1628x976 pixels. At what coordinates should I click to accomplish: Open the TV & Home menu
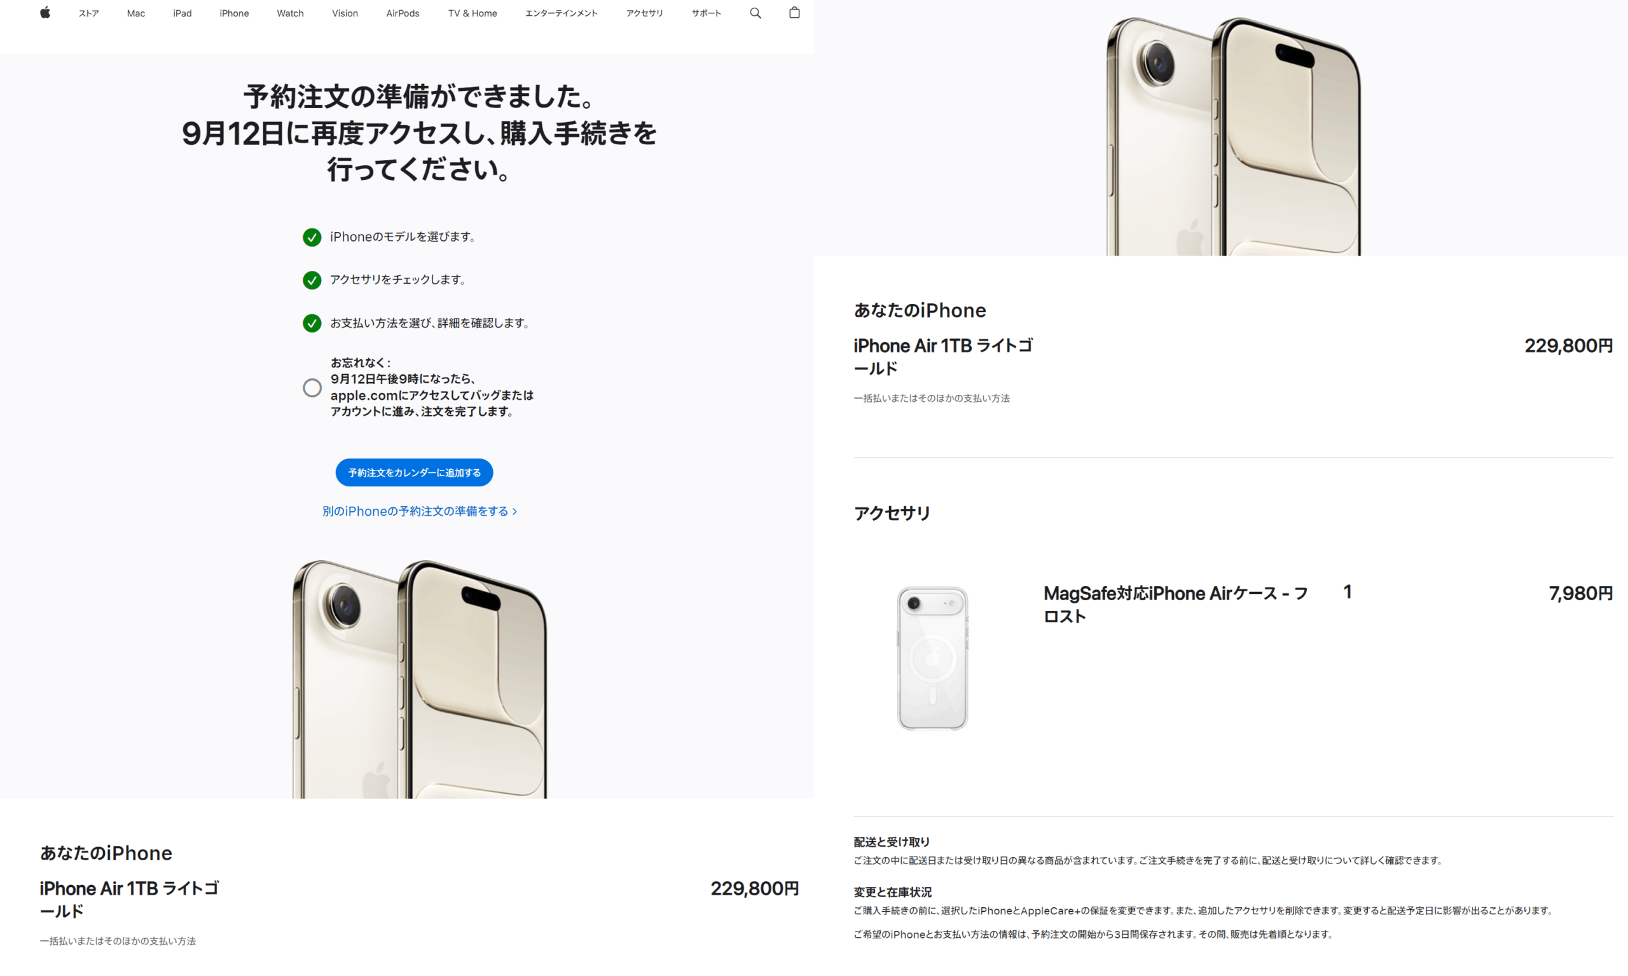point(473,13)
